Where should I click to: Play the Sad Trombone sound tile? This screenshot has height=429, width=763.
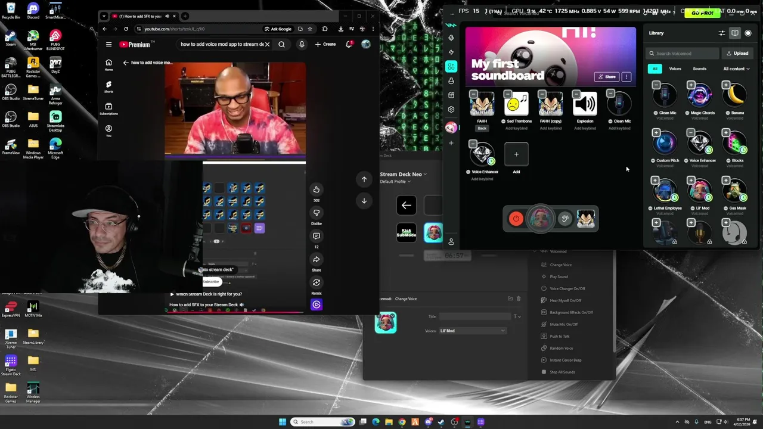coord(516,104)
